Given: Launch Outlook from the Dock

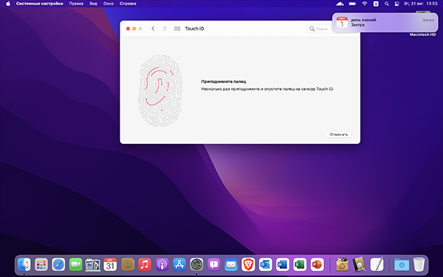Looking at the screenshot, I should tap(265, 265).
